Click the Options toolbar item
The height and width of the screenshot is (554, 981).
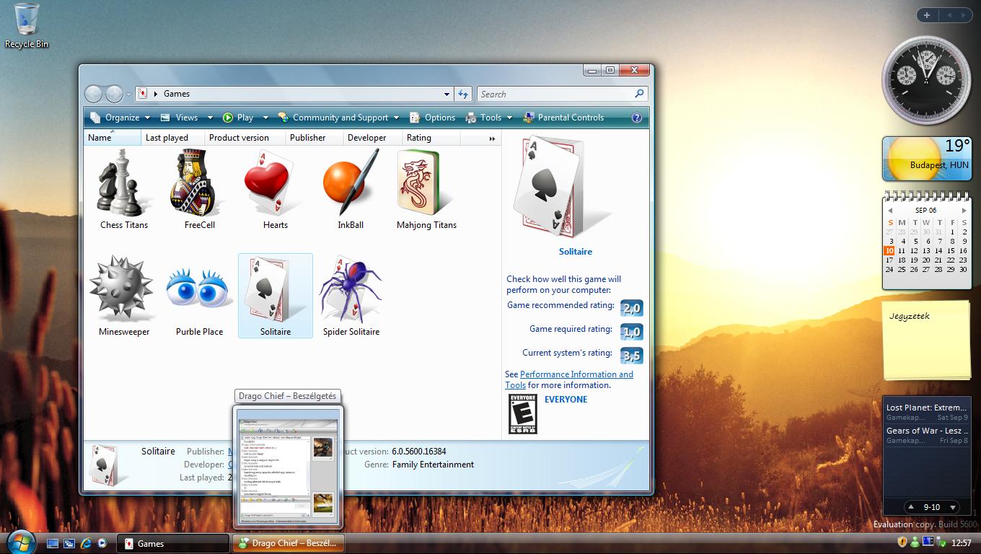[x=433, y=118]
